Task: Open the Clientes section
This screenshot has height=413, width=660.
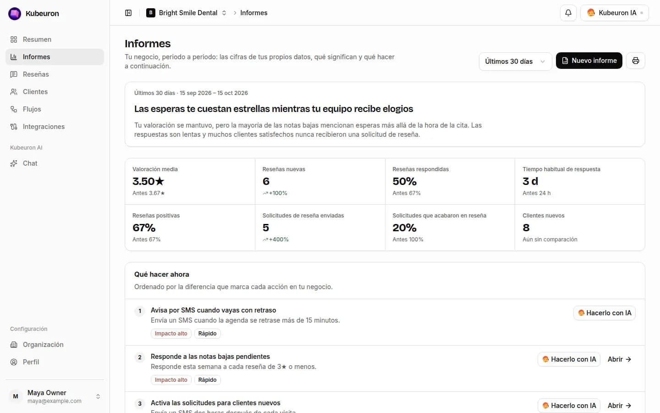Action: coord(55,92)
